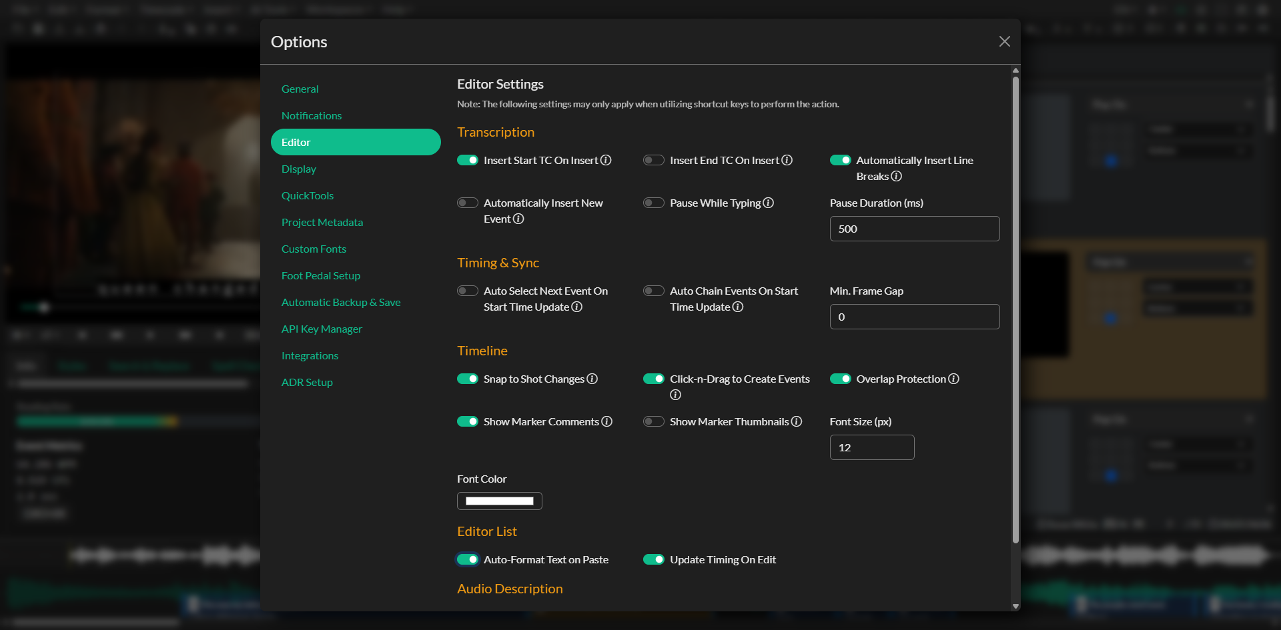Toggle Automatically Insert Line Breaks switch
The image size is (1281, 630).
pos(841,160)
